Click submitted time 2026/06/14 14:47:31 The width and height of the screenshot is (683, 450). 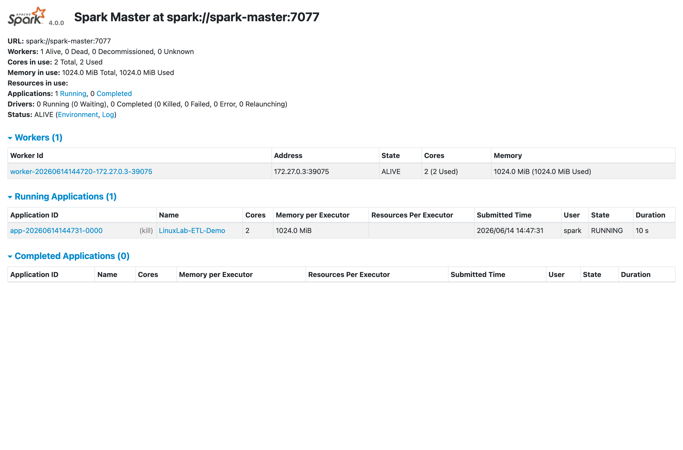pyautogui.click(x=510, y=230)
